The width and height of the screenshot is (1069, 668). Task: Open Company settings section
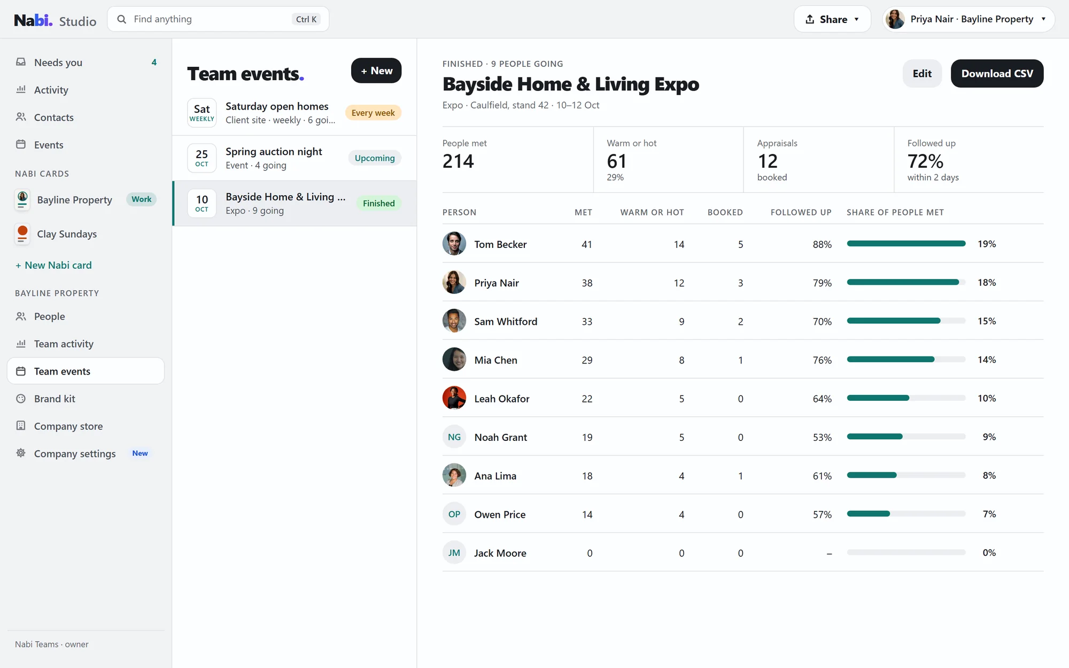86,453
